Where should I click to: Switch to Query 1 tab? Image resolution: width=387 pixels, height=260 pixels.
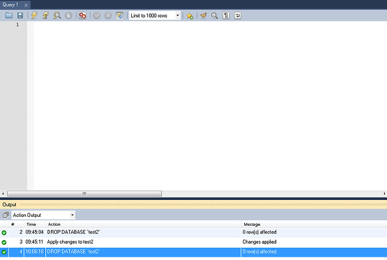[11, 5]
